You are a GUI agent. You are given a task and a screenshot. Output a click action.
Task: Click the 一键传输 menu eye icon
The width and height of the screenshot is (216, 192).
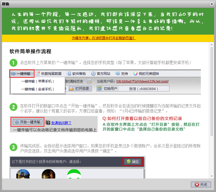(14, 74)
